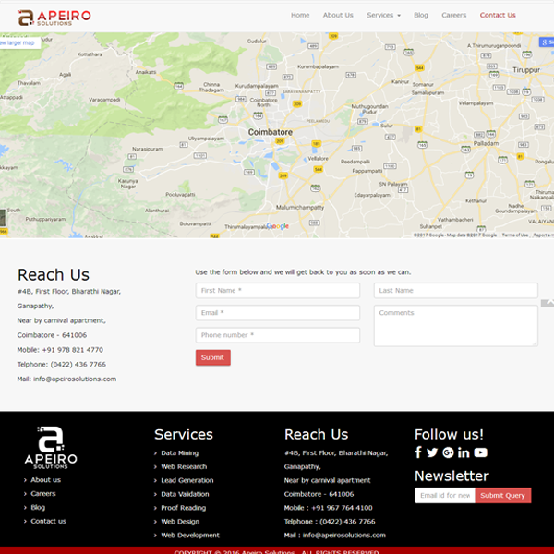Open Data Mining service link
The height and width of the screenshot is (554, 554).
(179, 453)
